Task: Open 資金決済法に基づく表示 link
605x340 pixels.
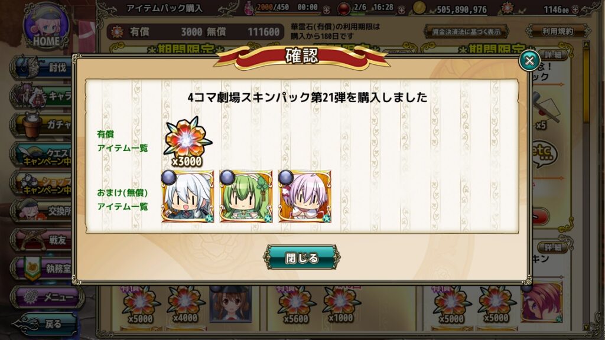Action: pyautogui.click(x=466, y=32)
